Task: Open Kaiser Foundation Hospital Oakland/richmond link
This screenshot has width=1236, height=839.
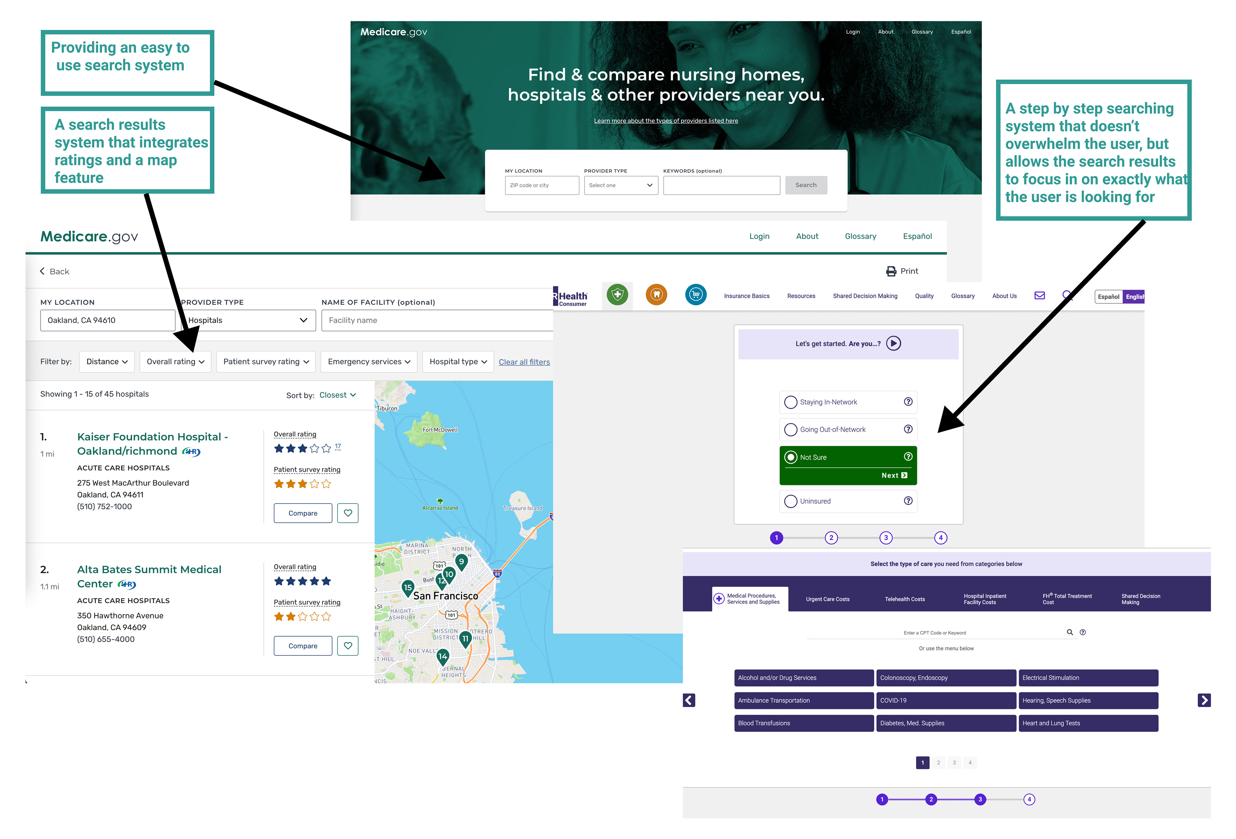Action: click(153, 444)
